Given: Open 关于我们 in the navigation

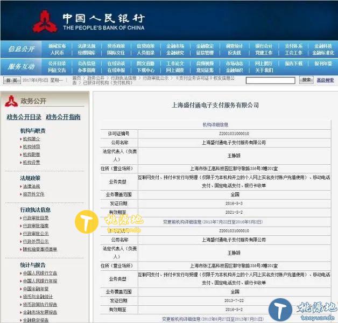Looking at the screenshot, I should pos(264,71).
